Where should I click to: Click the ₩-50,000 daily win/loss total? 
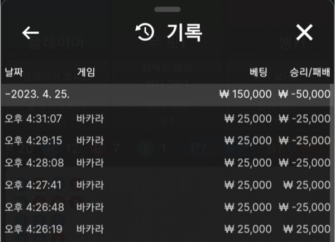304,94
